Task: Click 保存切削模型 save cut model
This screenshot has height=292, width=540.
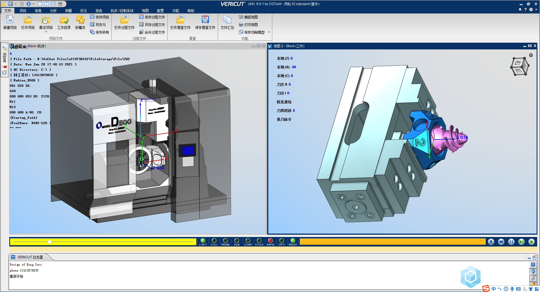Action: [252, 32]
